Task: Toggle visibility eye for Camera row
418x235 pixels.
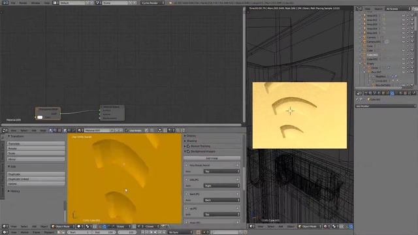Action: pos(404,37)
